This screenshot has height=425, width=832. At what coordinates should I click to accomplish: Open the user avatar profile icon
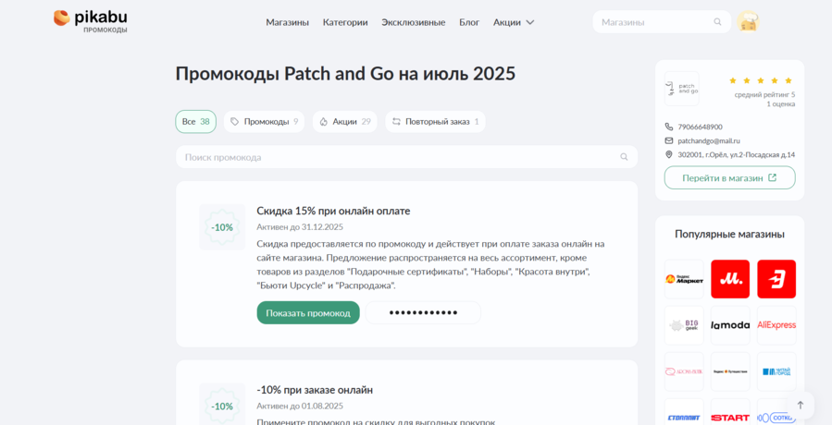click(x=748, y=22)
